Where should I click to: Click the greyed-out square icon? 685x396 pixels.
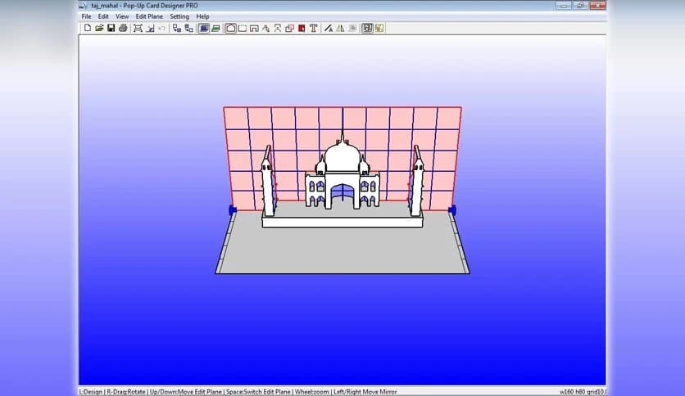click(x=352, y=29)
